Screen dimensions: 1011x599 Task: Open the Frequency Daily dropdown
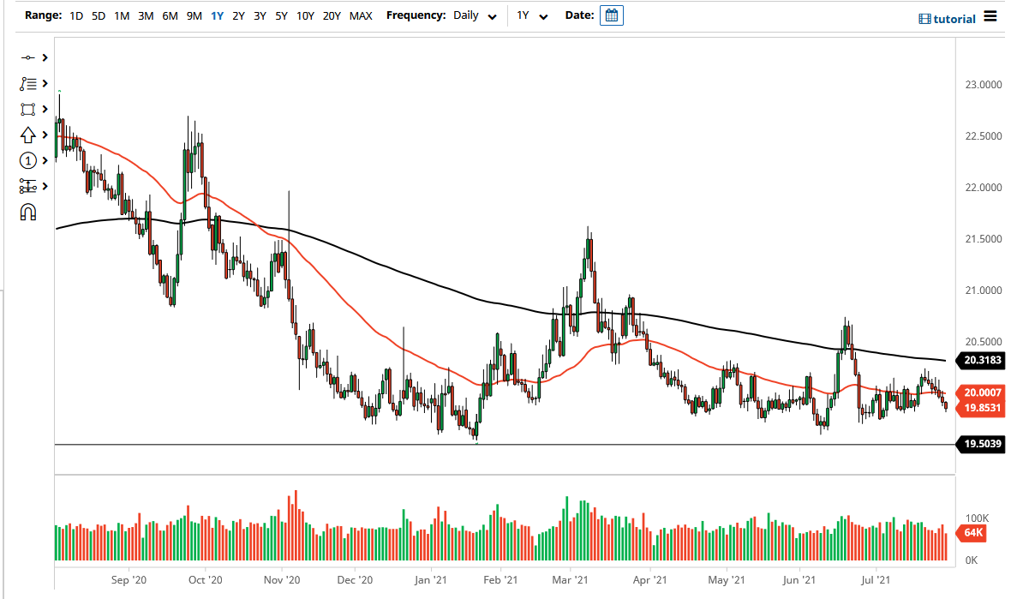click(474, 15)
